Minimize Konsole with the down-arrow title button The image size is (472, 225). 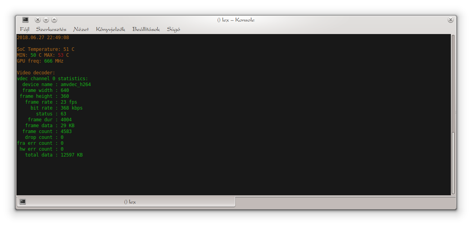click(46, 20)
